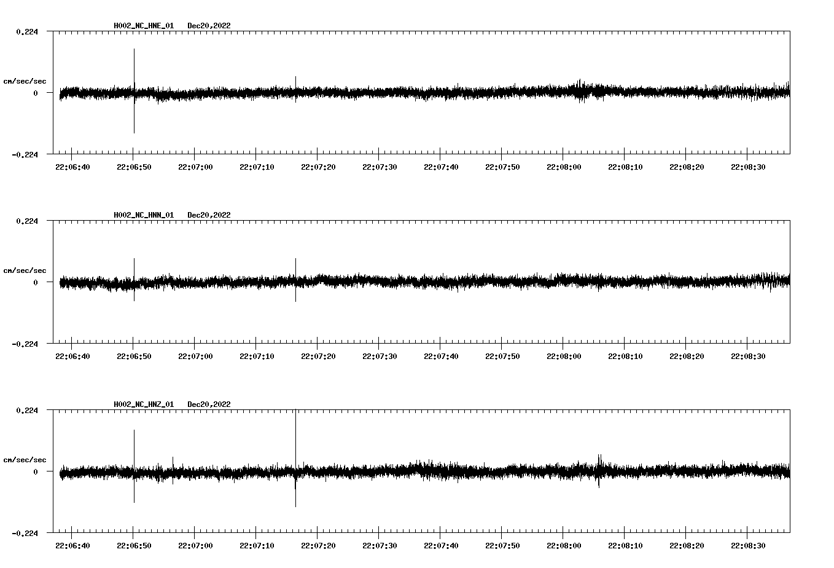Image resolution: width=834 pixels, height=568 pixels.
Task: Click the tallest spike near 22:07:16 on HNZ trace
Action: point(295,458)
